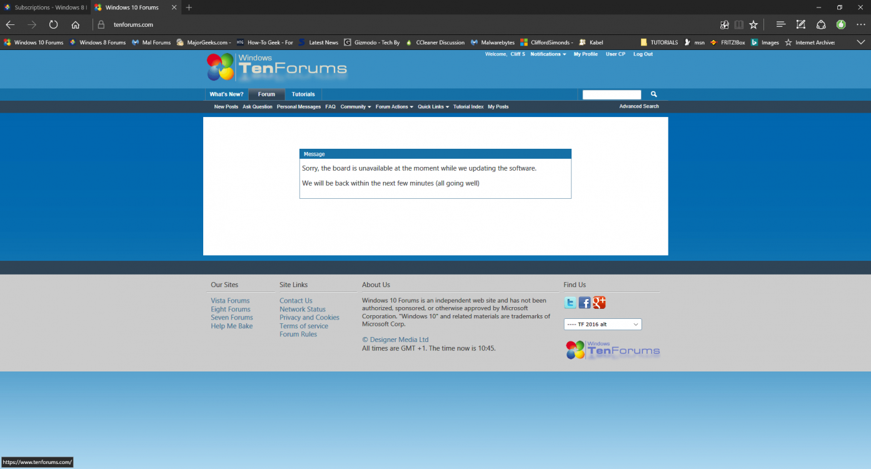The height and width of the screenshot is (469, 871).
Task: Open Personal Messages
Action: click(299, 107)
